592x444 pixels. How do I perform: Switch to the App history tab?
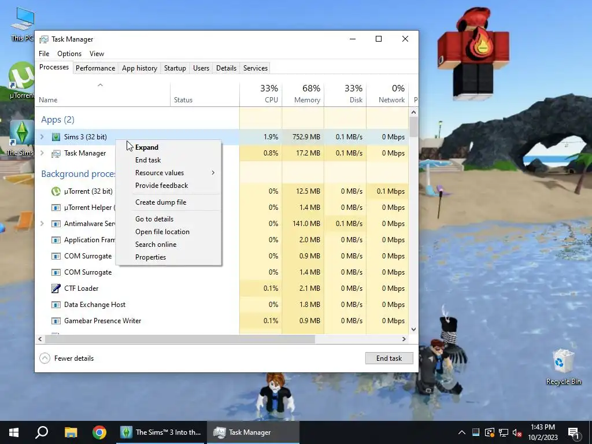click(x=140, y=68)
